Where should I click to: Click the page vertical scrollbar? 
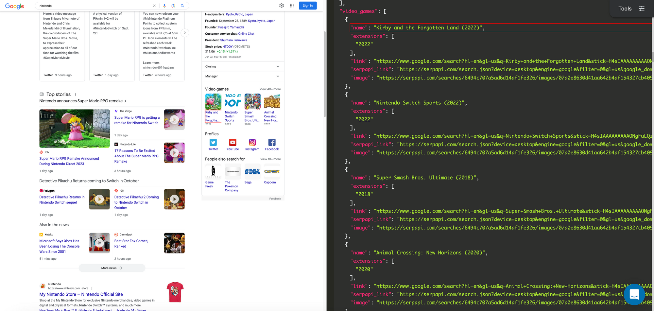[325, 74]
